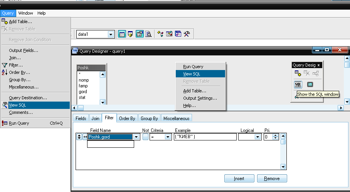Click the horizontal double-arrow beside Poshk.gord

tap(85, 137)
